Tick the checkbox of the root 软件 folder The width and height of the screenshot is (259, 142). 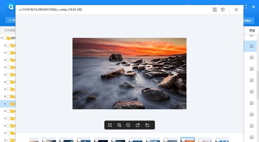(x=5, y=38)
